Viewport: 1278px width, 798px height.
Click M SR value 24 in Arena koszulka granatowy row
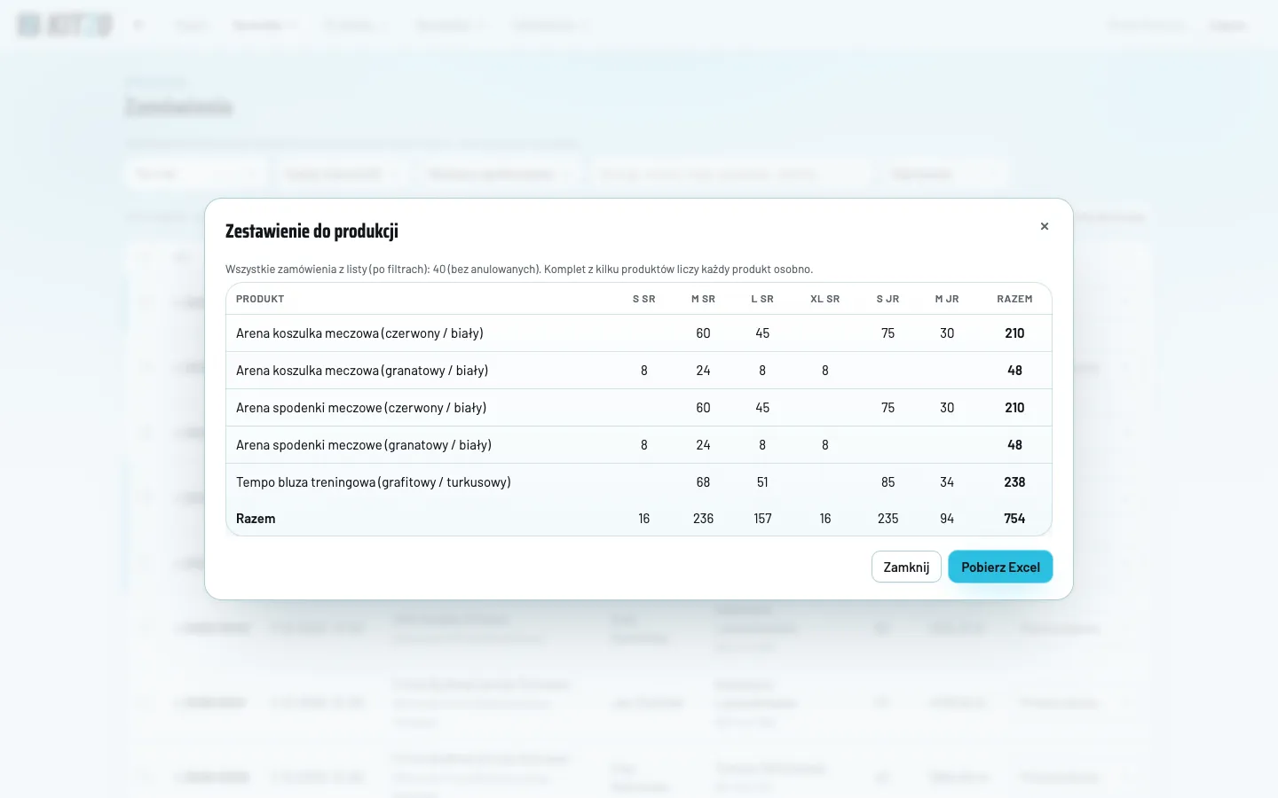pos(703,371)
